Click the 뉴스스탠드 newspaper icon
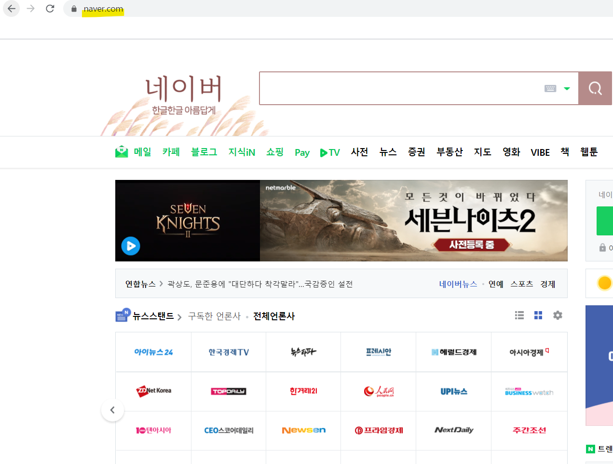Screen dimensions: 613x464 pos(123,315)
